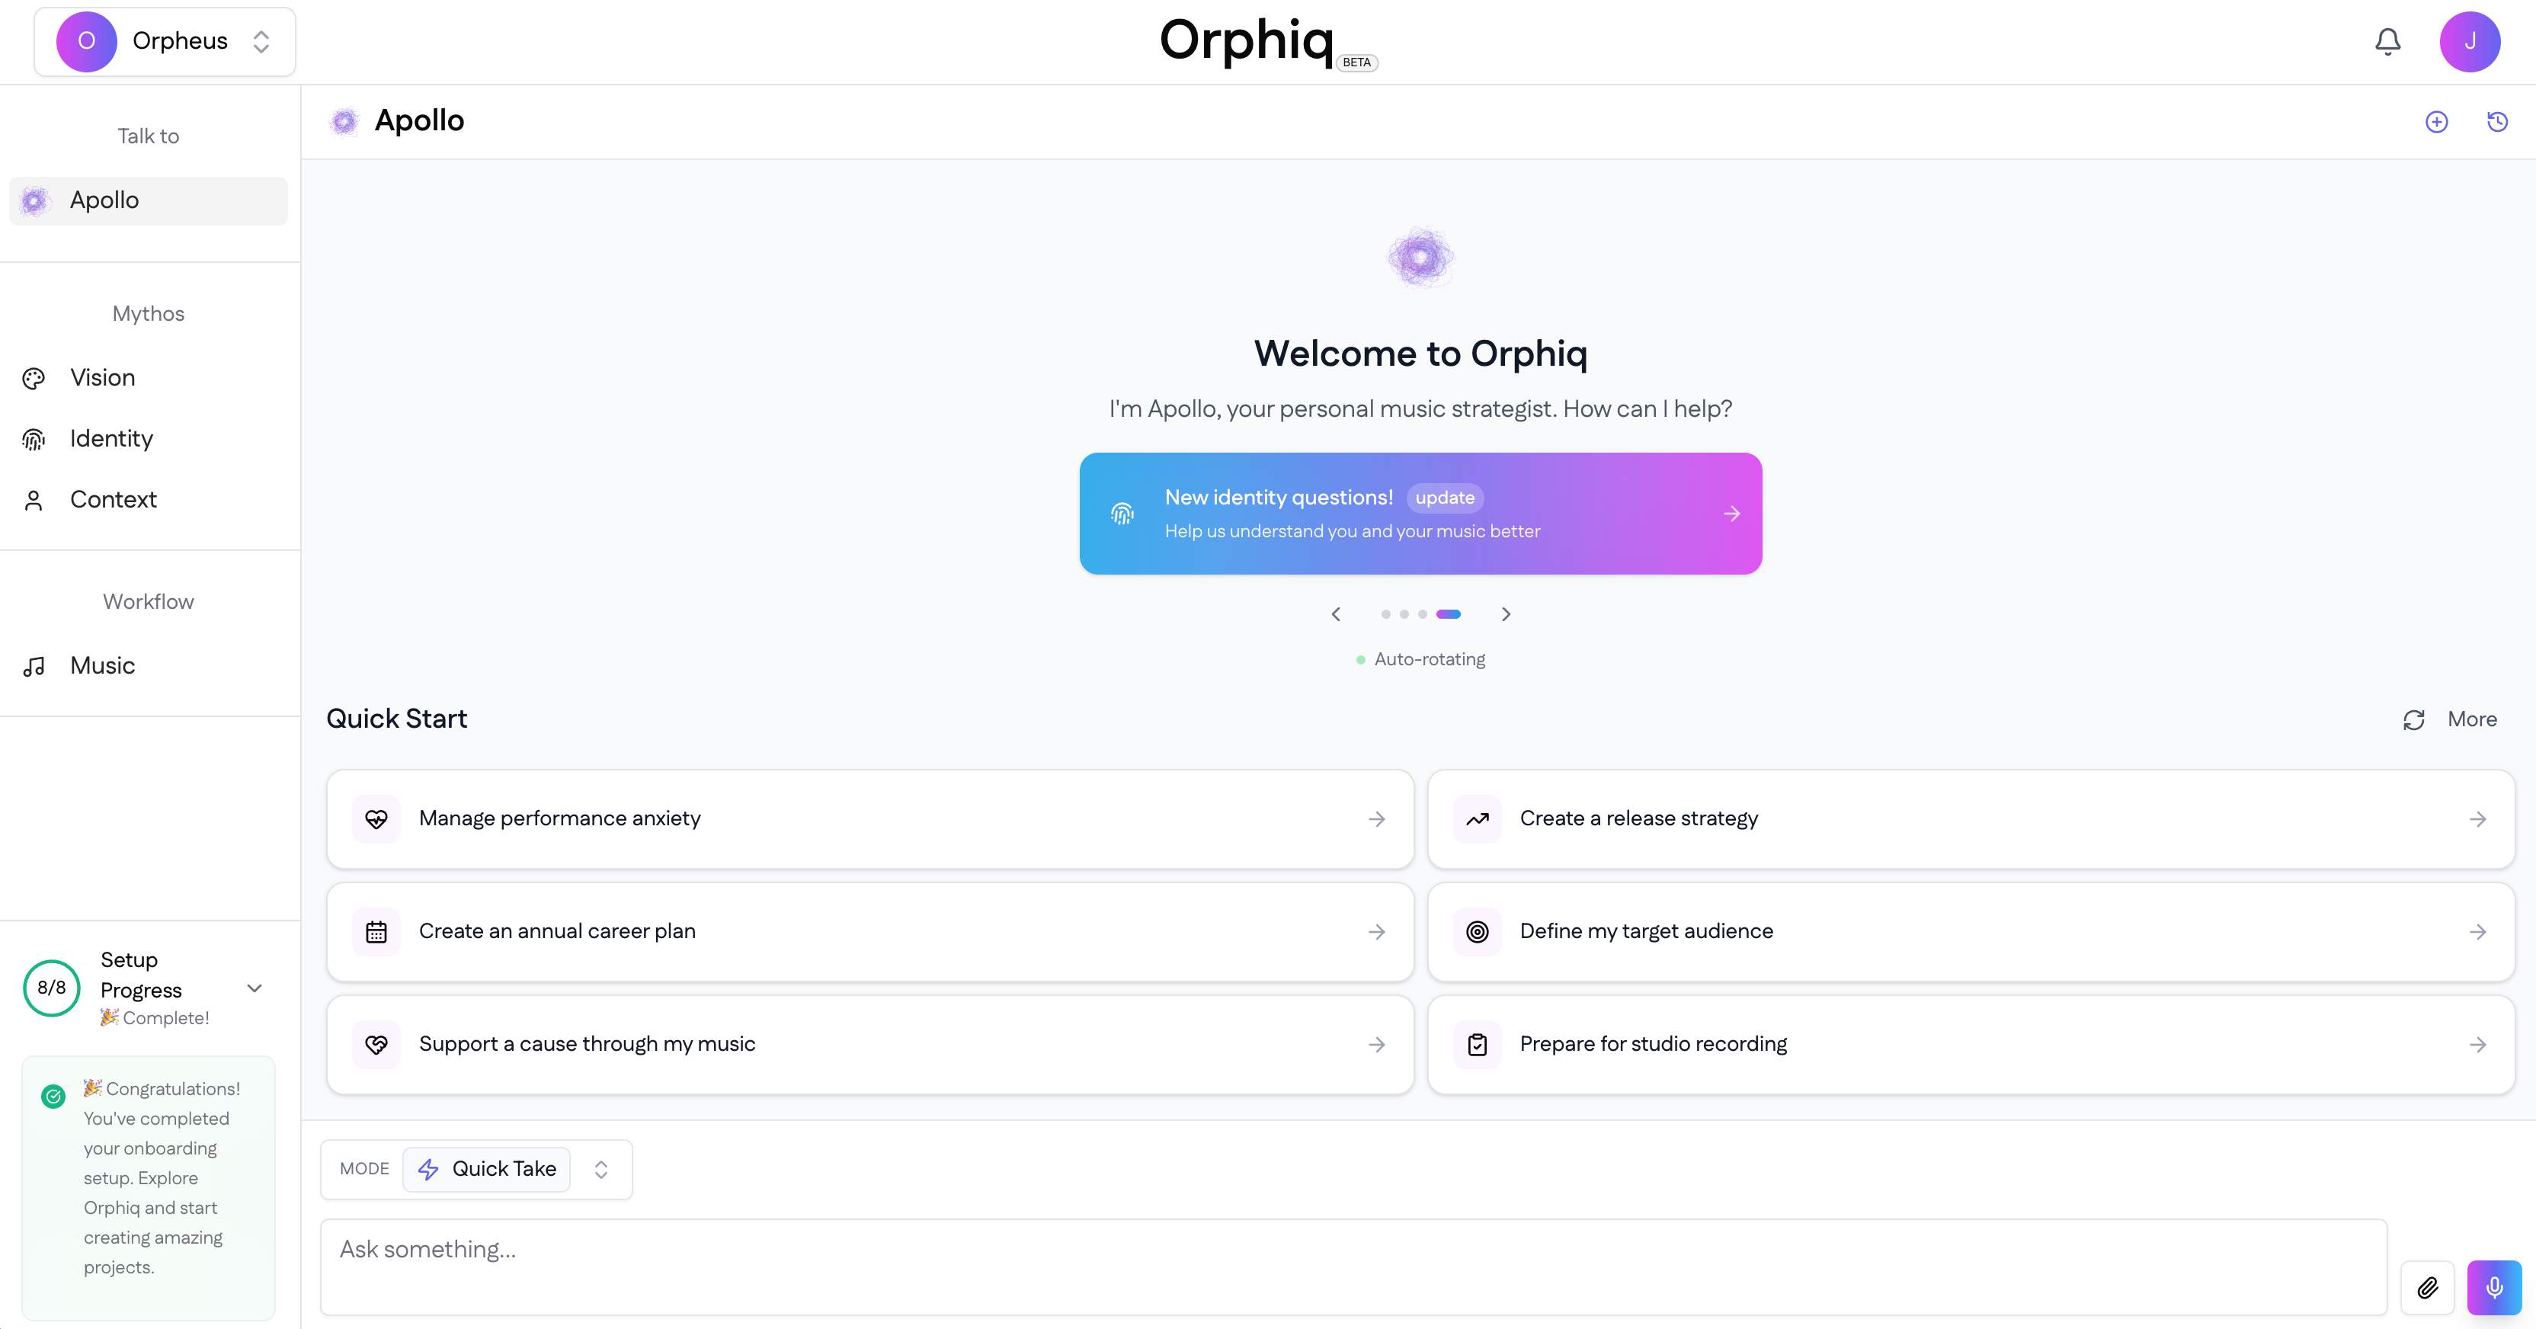This screenshot has height=1329, width=2536.
Task: Jump to the last carousel dot indicator
Action: click(x=1449, y=614)
